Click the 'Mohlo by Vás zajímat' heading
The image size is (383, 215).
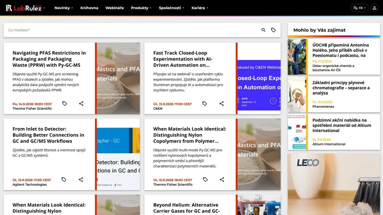pos(320,30)
